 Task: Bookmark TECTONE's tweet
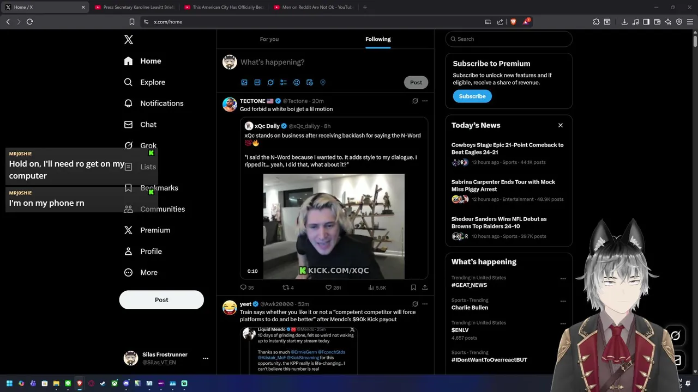413,287
